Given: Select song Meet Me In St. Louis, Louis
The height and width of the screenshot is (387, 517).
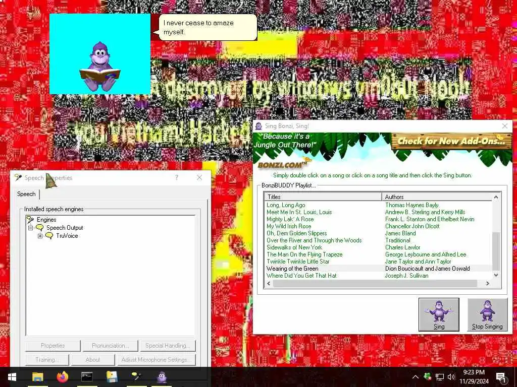Looking at the screenshot, I should click(x=299, y=212).
